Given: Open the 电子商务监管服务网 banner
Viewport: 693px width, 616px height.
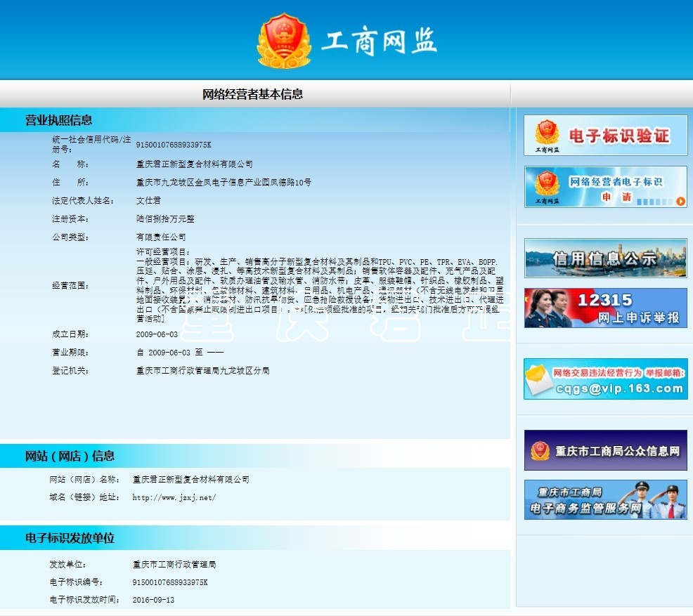Looking at the screenshot, I should 605,499.
